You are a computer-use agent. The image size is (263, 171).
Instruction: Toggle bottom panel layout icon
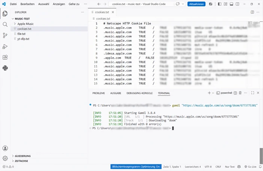[x=231, y=4]
